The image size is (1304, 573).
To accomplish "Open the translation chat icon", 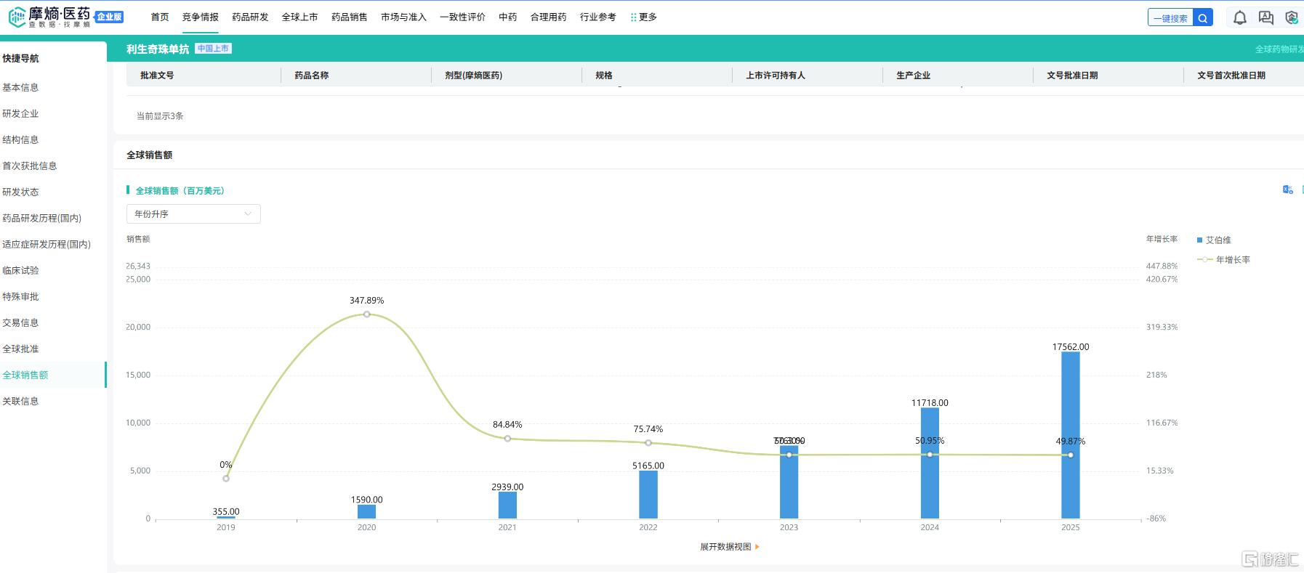I will 1266,18.
